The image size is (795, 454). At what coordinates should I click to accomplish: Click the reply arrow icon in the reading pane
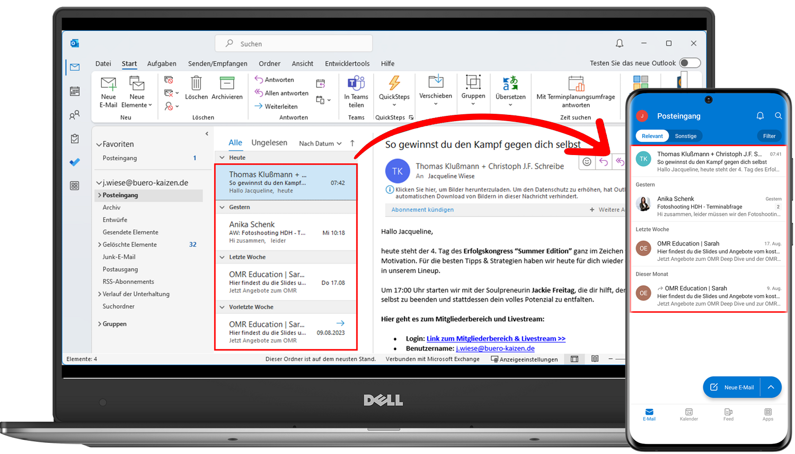[x=604, y=162]
